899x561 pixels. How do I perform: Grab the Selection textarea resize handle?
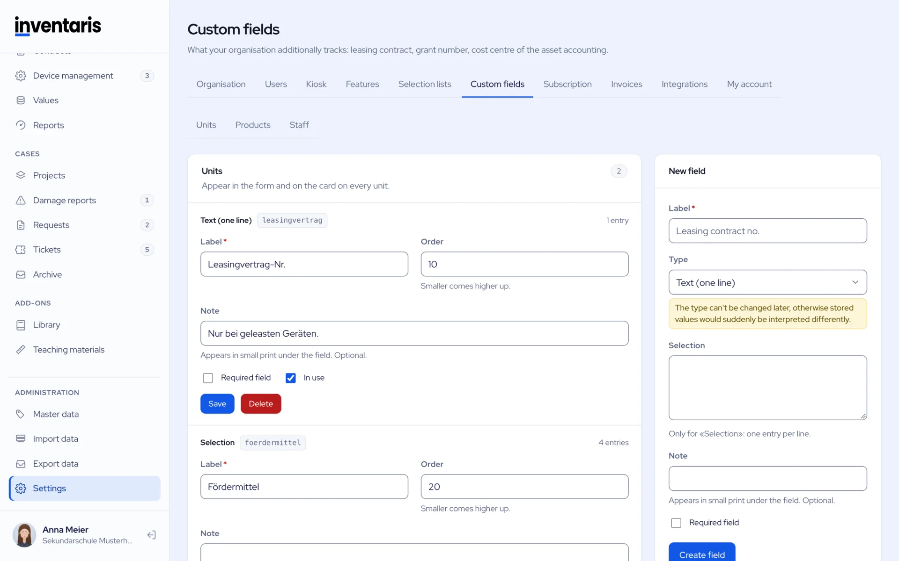click(863, 416)
